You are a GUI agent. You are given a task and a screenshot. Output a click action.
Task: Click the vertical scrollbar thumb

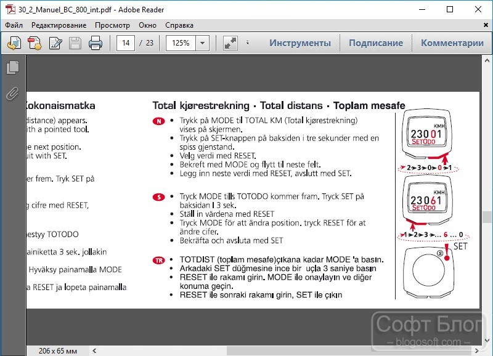(x=487, y=217)
